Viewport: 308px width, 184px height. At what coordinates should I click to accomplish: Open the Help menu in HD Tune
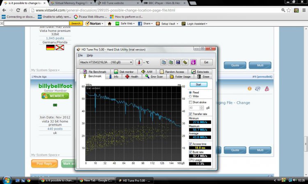coord(90,55)
